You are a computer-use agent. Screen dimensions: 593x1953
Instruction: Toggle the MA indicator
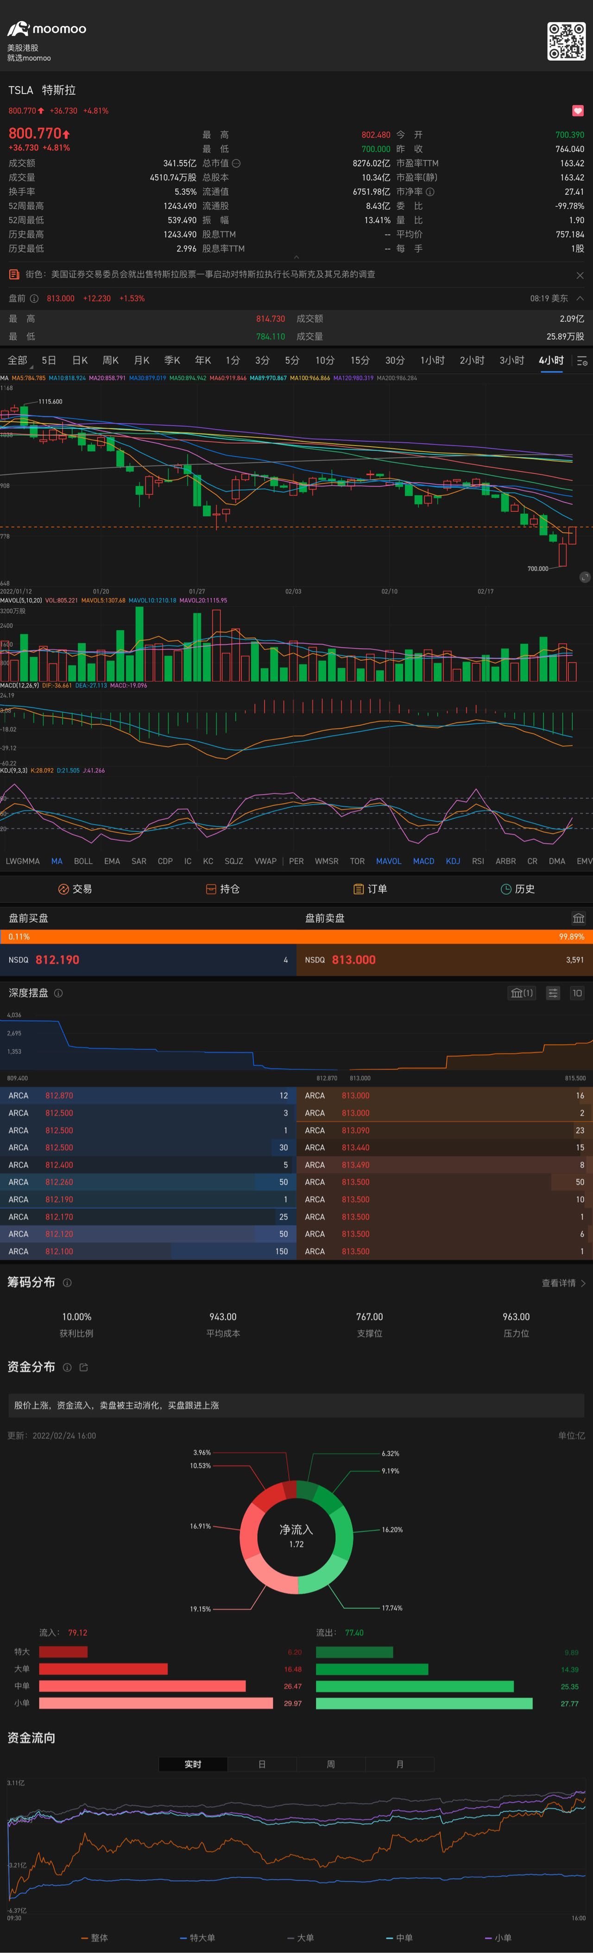click(x=57, y=861)
